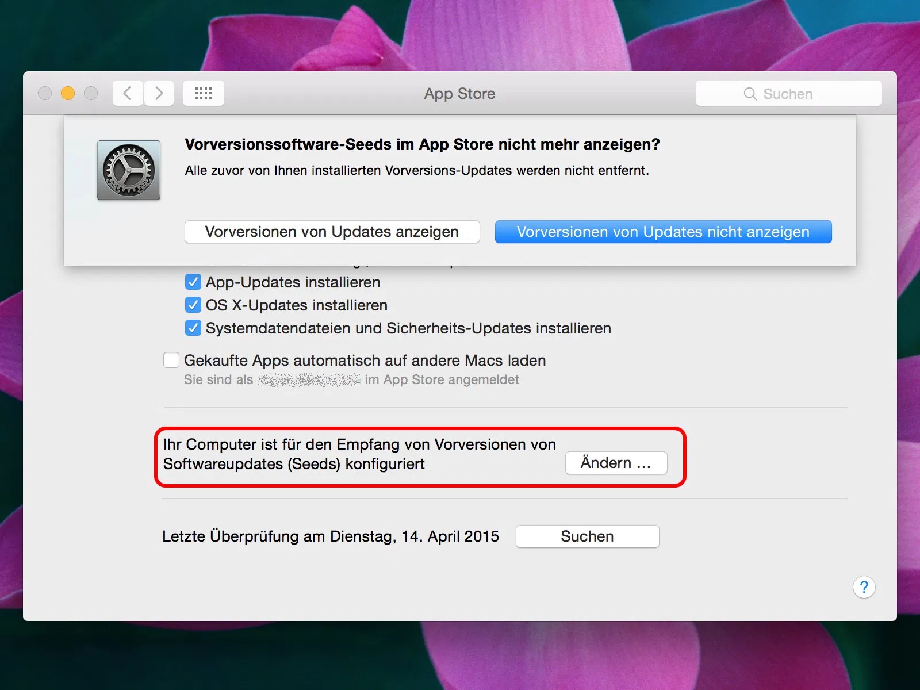Click the 'Sie sind als ... angemeldet' account text
The image size is (920, 690).
click(351, 380)
